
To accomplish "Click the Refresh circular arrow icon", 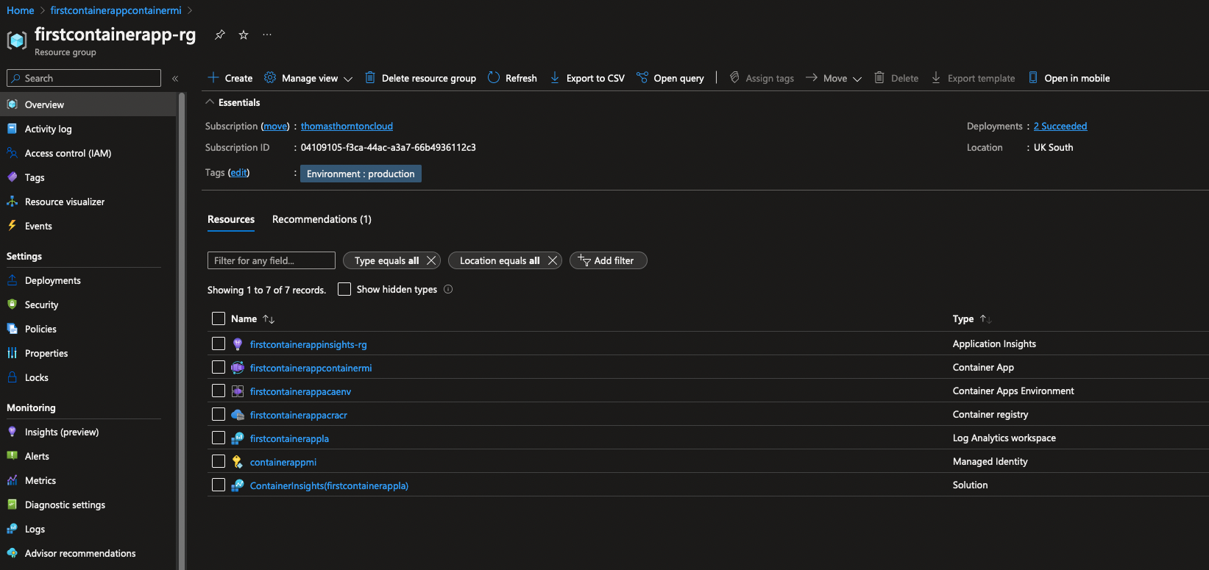I will coord(494,77).
